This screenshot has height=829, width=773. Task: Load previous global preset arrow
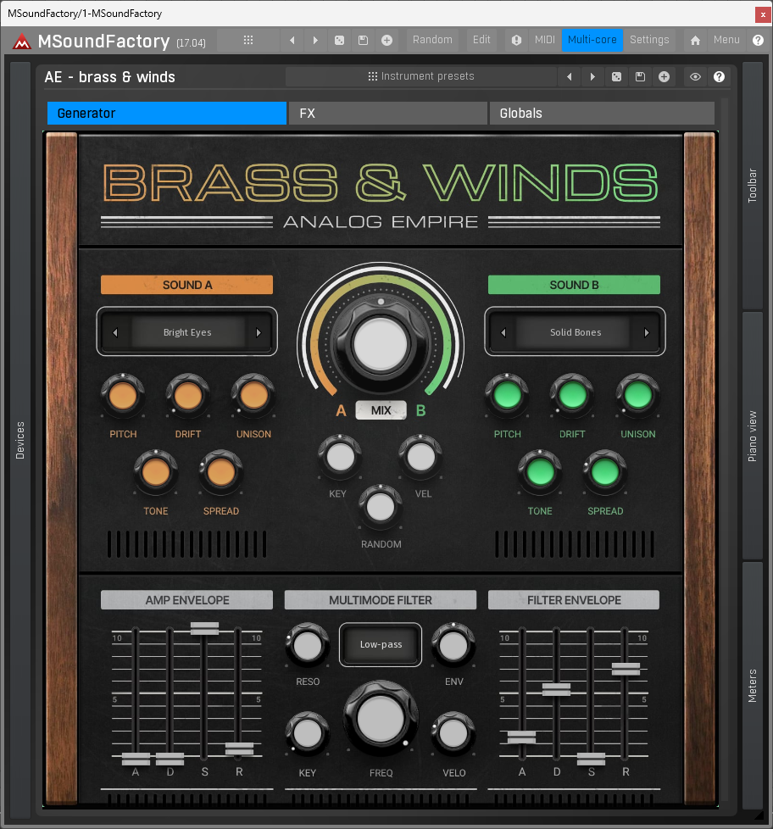point(292,40)
